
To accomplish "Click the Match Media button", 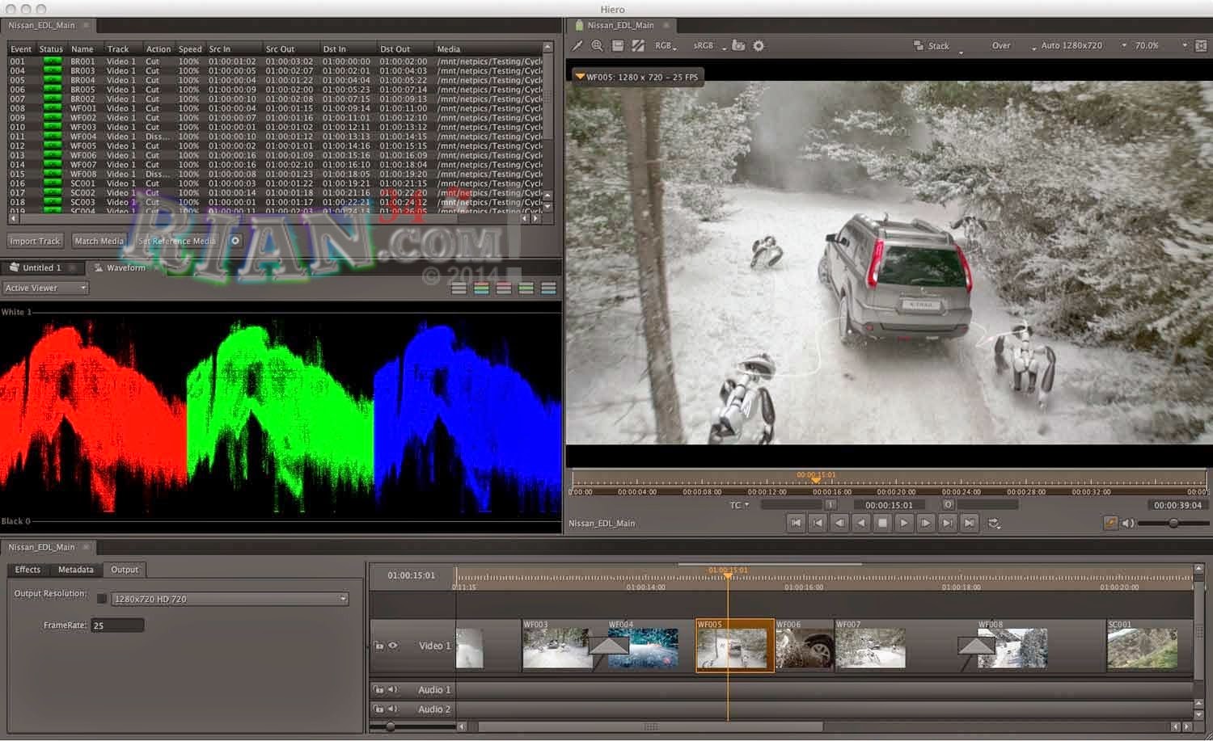I will click(x=99, y=241).
